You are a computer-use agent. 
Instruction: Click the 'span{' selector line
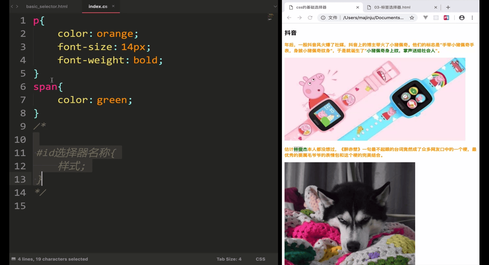pyautogui.click(x=48, y=87)
